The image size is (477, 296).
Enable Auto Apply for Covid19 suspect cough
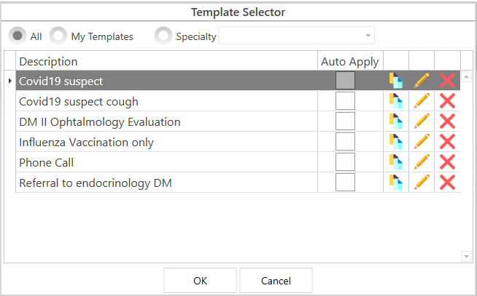pyautogui.click(x=345, y=101)
